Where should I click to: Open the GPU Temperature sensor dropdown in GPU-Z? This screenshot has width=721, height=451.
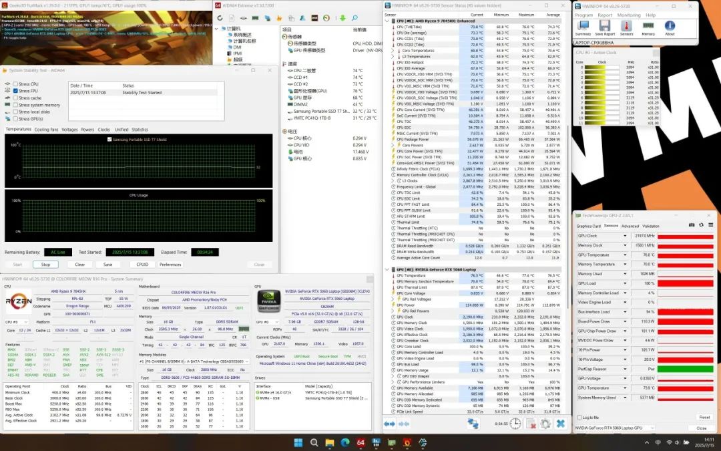pyautogui.click(x=624, y=255)
